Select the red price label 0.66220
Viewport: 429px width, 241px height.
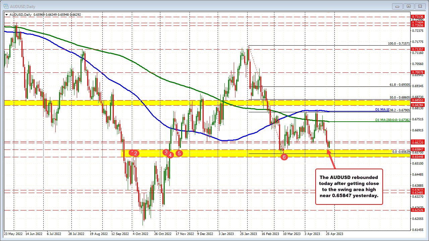pos(418,142)
